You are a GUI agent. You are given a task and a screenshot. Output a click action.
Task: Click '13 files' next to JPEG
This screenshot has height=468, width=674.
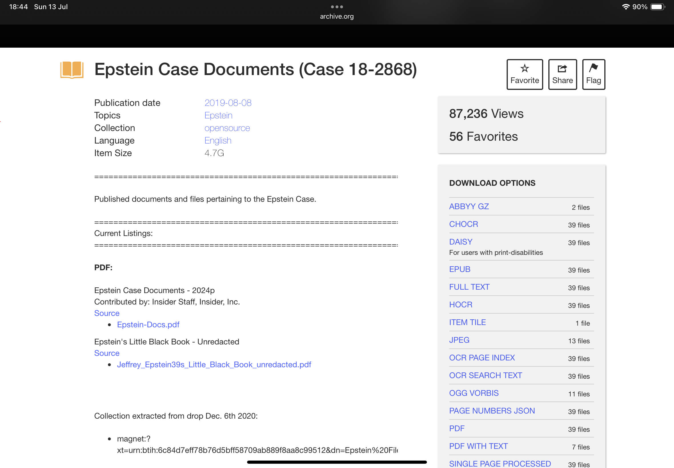pyautogui.click(x=579, y=341)
